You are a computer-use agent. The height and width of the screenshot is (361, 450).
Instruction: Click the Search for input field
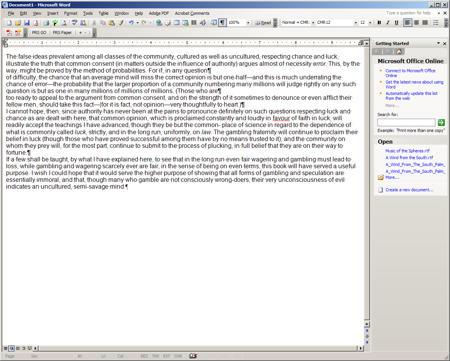coord(406,122)
